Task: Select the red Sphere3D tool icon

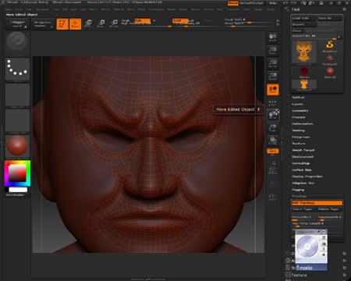Action: [330, 72]
